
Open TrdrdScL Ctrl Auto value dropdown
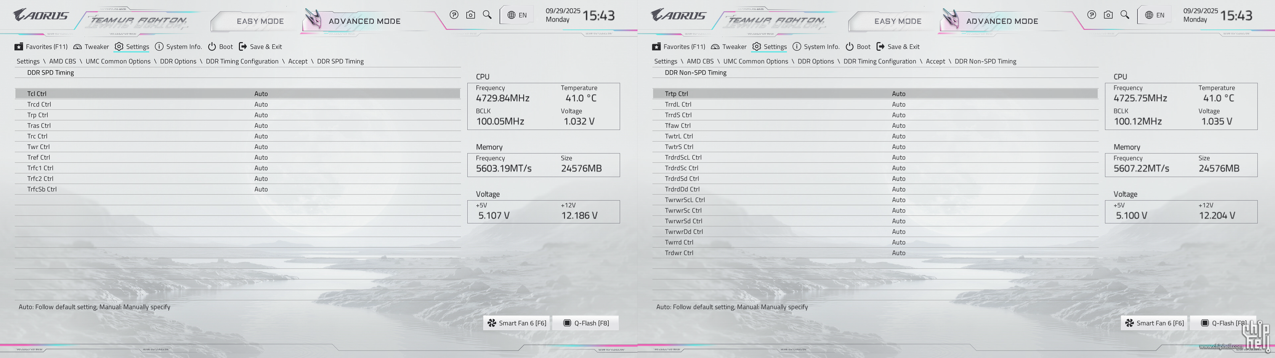coord(898,157)
